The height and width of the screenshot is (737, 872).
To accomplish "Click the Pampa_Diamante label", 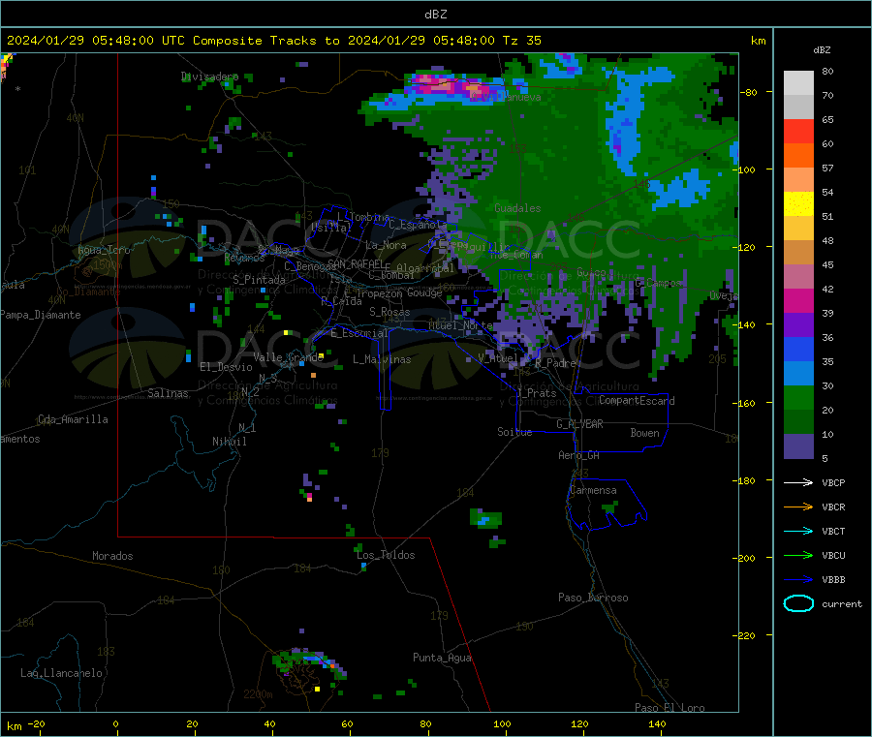I will (41, 315).
